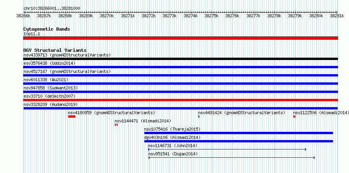Open the nsv1144471 (Alsmadi2014) label
The image size is (349, 173).
pos(143,121)
